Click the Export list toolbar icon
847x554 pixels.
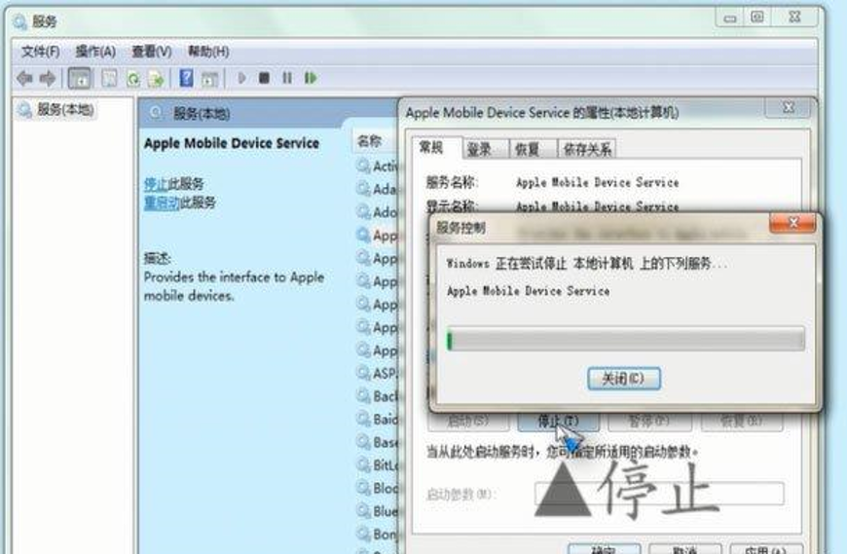pos(156,80)
